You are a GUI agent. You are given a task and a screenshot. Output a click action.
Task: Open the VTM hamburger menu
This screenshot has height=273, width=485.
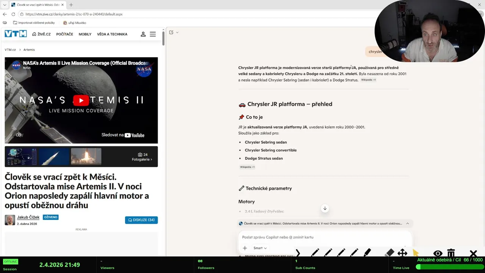click(x=153, y=34)
